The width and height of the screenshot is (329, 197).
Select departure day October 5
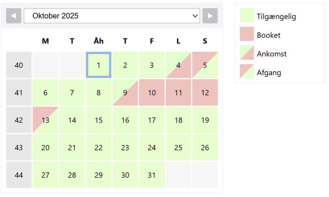(x=205, y=65)
